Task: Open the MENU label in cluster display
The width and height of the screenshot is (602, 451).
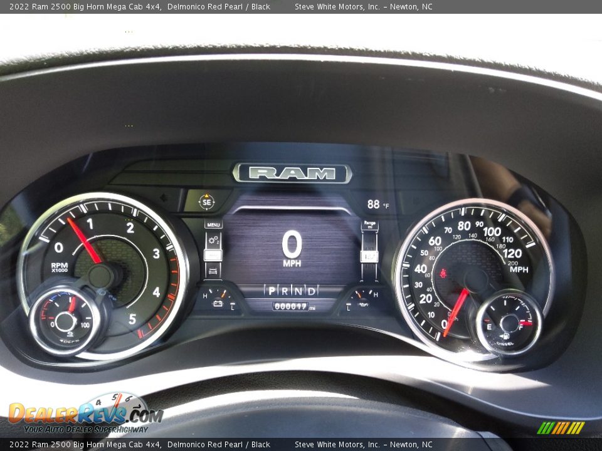Action: [x=213, y=225]
